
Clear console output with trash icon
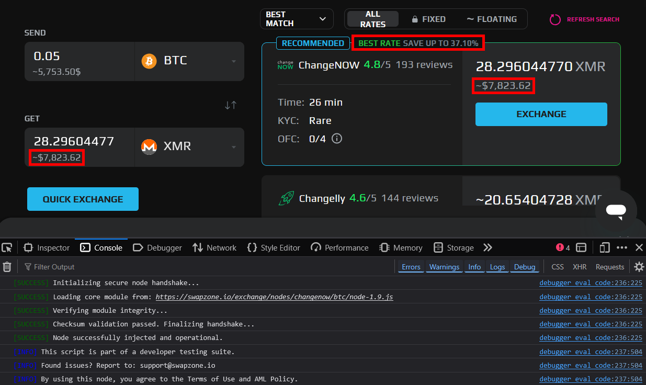(x=7, y=267)
